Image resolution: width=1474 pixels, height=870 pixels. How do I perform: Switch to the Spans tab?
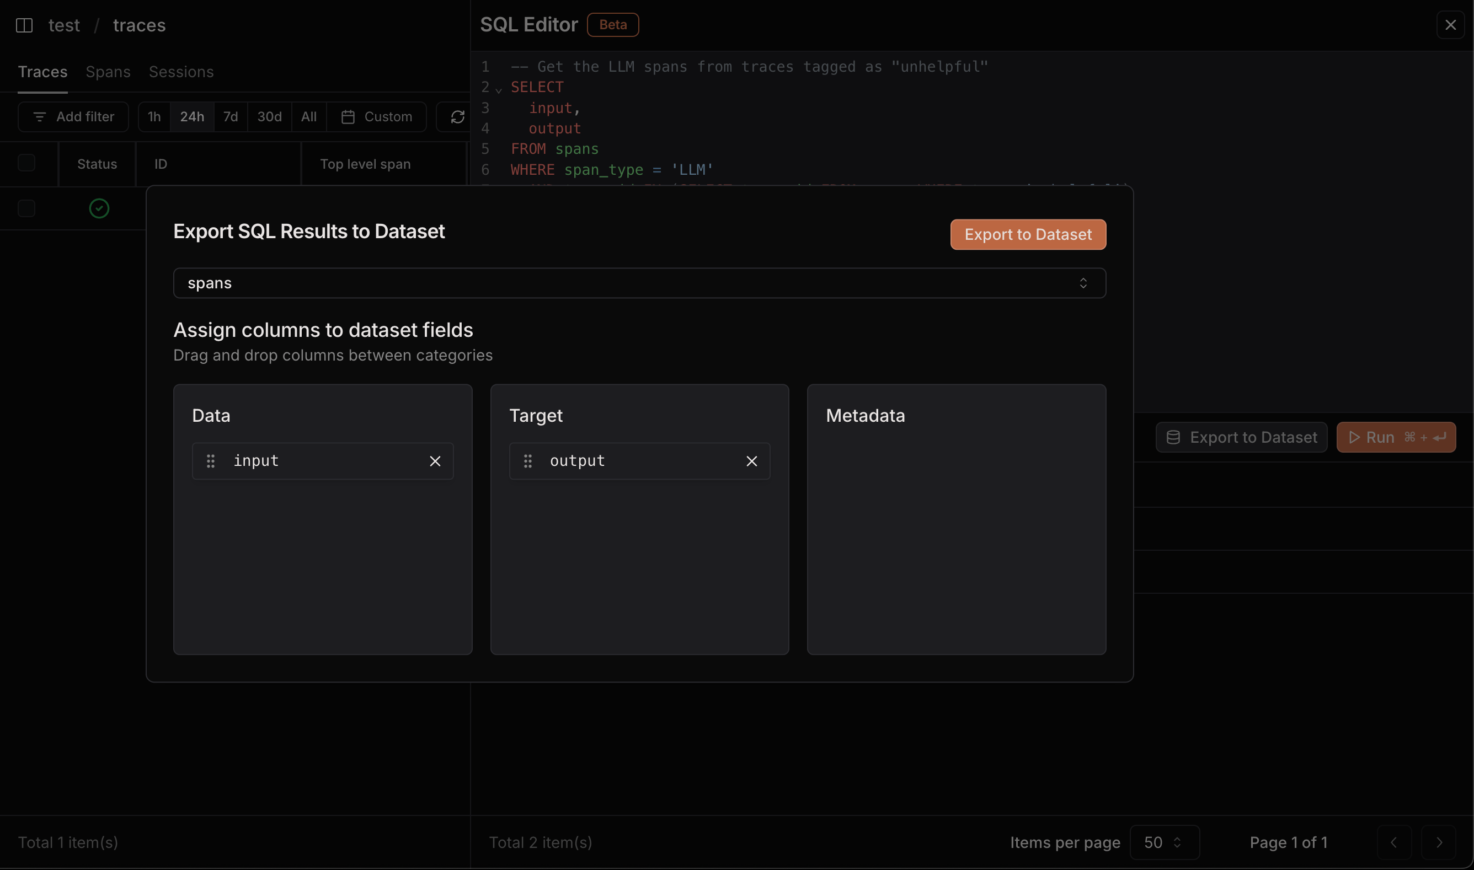click(x=108, y=72)
